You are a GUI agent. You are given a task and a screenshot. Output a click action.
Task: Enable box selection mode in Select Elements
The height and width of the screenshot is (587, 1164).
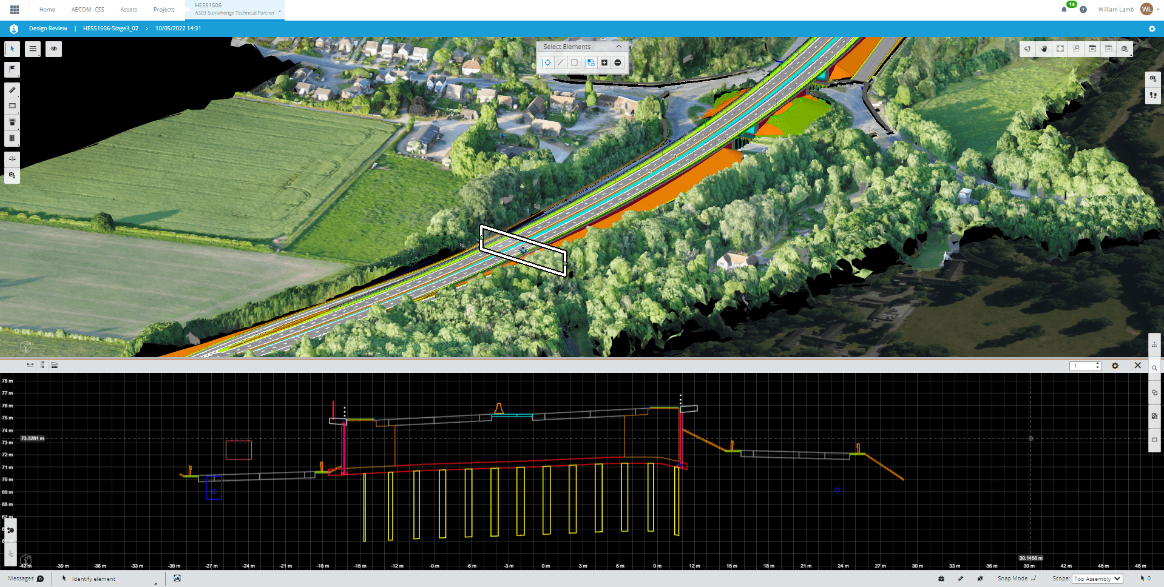coord(574,62)
